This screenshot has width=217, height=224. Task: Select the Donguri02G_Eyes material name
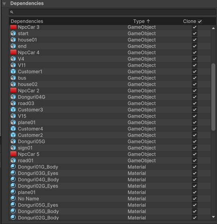coord(38,186)
